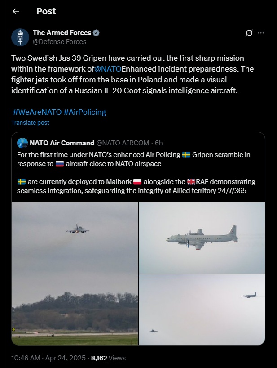Click Translate post
The width and height of the screenshot is (277, 368).
tap(30, 122)
